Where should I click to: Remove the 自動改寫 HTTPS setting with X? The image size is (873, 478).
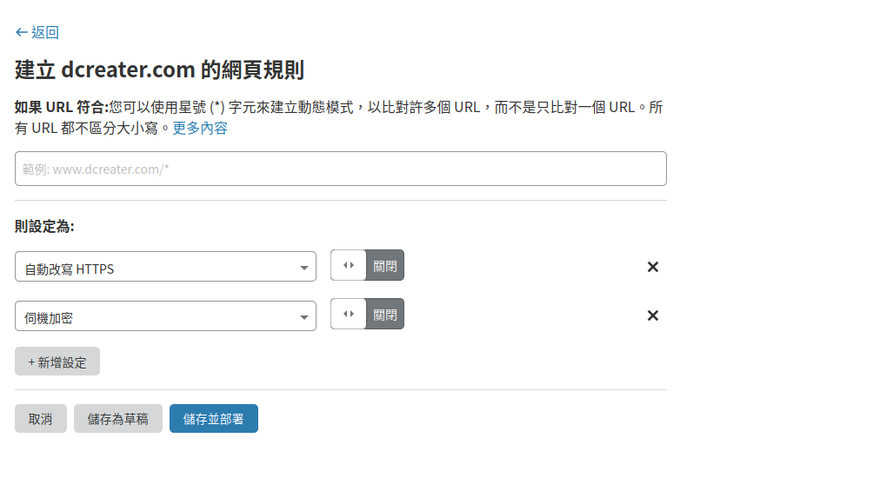tap(653, 267)
